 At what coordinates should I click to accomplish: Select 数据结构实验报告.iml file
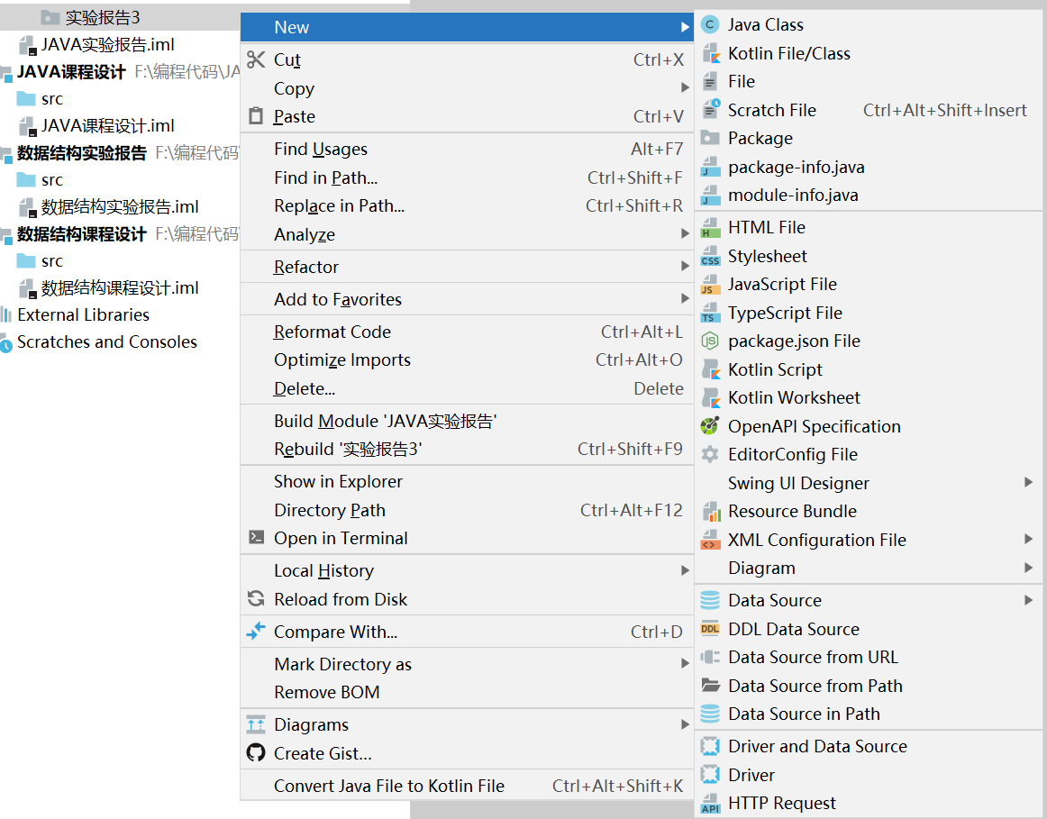click(x=120, y=207)
